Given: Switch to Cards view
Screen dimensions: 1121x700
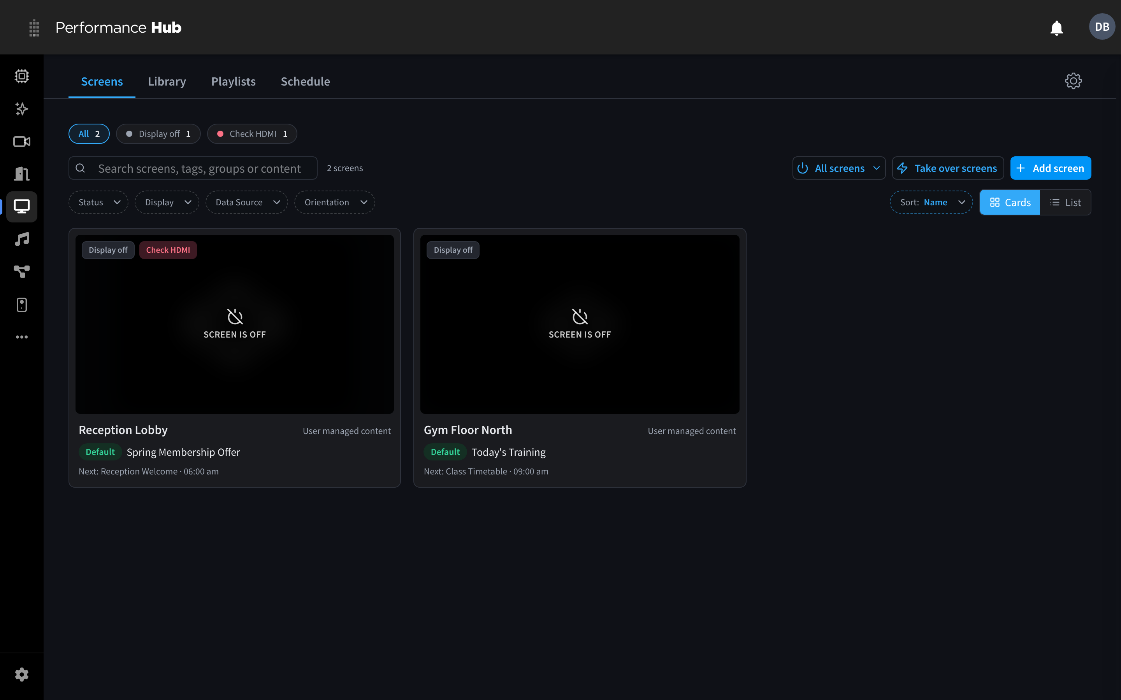Looking at the screenshot, I should pos(1010,202).
